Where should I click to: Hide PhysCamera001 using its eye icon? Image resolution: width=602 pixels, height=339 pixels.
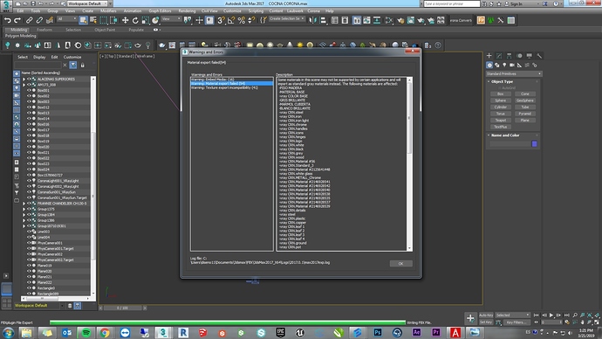[29, 243]
